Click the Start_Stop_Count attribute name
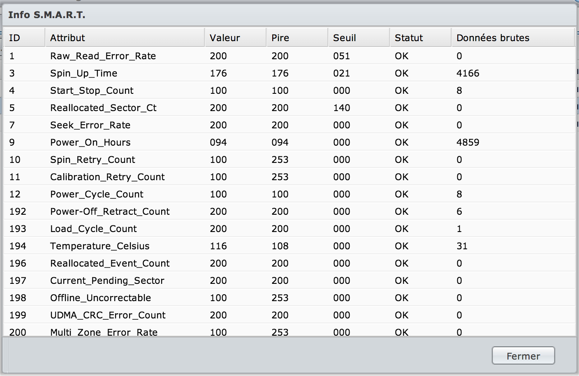579x376 pixels. 92,91
